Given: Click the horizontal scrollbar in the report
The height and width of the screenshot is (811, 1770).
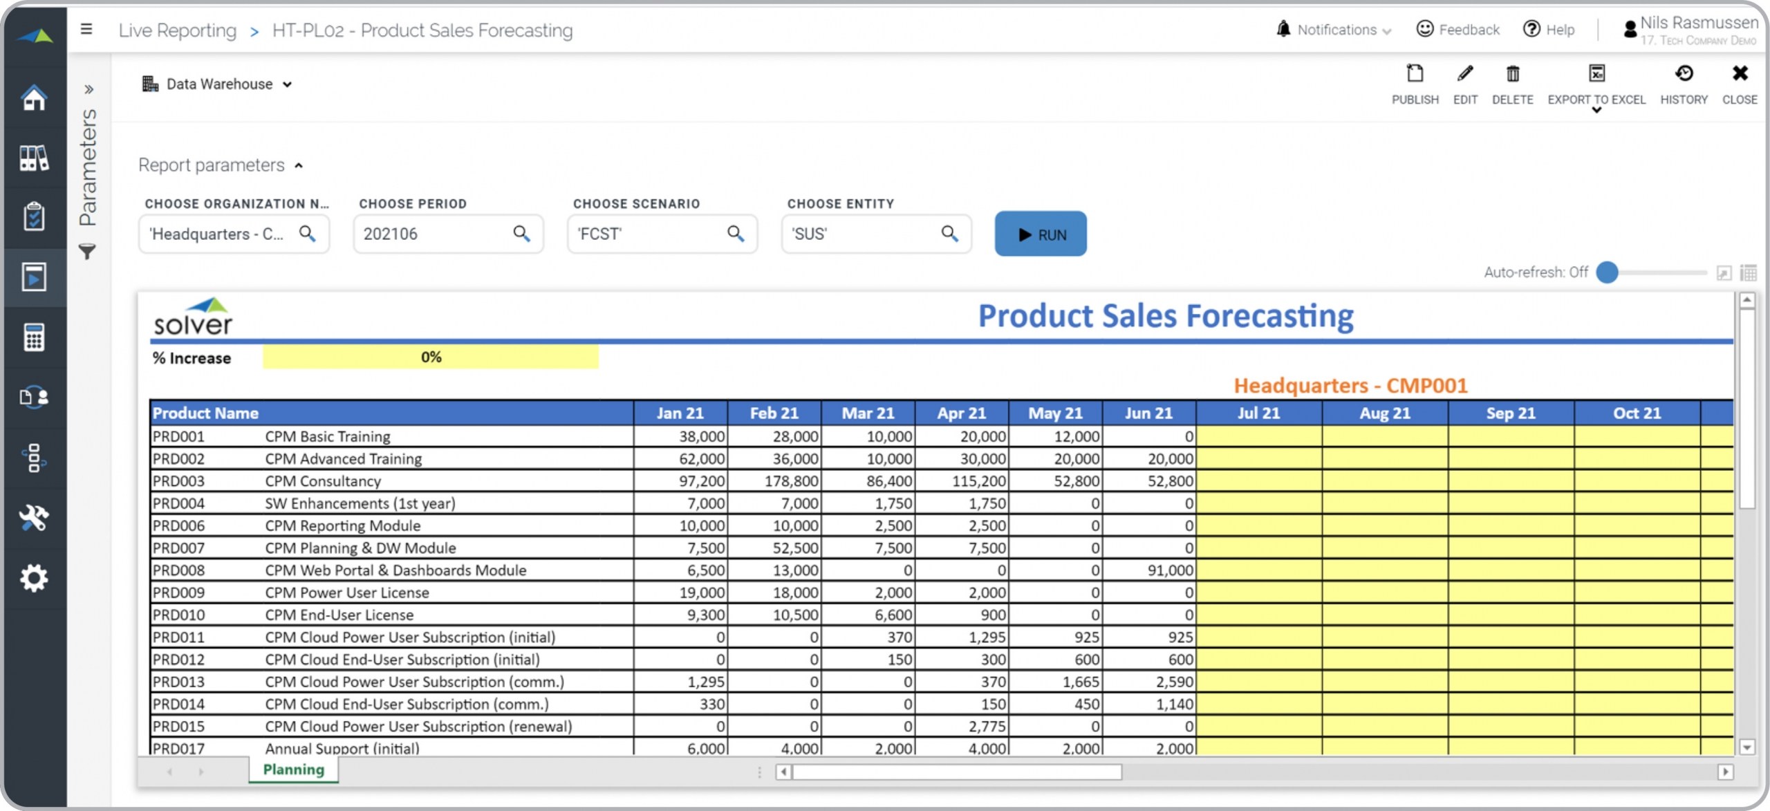Looking at the screenshot, I should click(956, 772).
